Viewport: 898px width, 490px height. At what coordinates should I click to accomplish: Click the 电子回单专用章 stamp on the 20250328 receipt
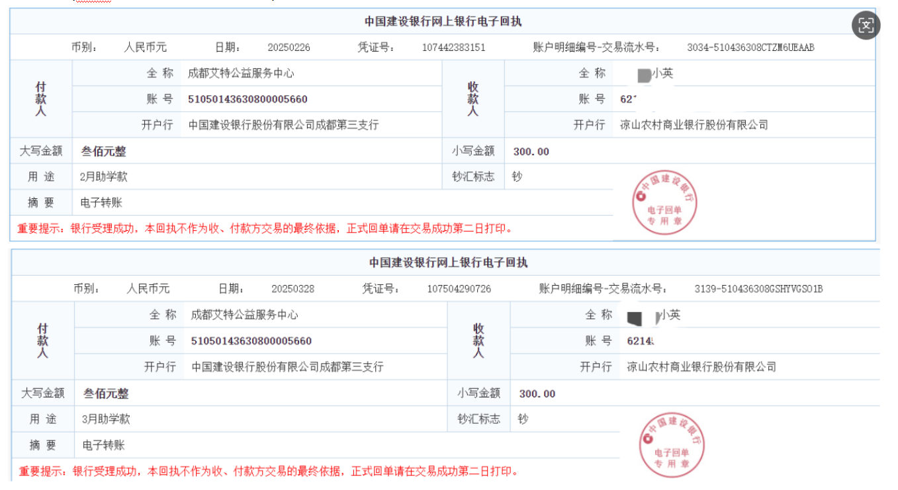coord(672,445)
